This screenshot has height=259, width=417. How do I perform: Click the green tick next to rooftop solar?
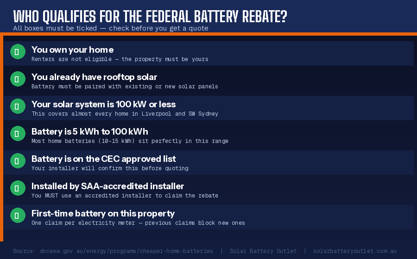(x=17, y=79)
